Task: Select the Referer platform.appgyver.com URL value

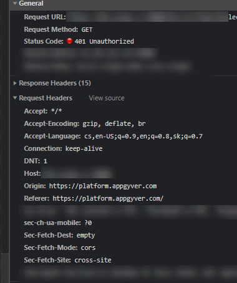Action: coord(108,199)
